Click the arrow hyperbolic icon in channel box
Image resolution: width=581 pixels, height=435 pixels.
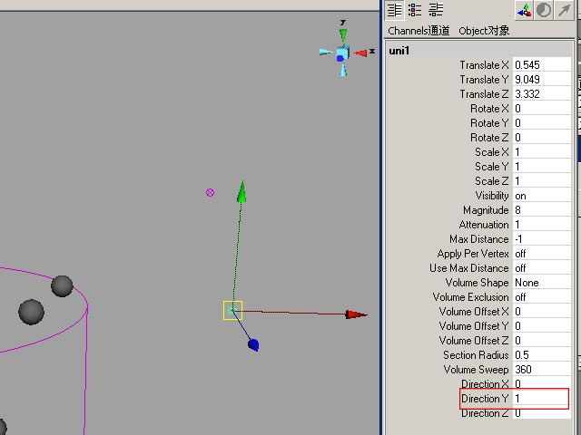(x=564, y=10)
